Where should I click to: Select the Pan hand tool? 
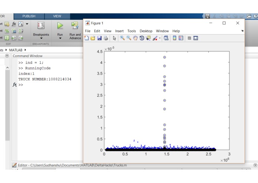click(x=135, y=38)
